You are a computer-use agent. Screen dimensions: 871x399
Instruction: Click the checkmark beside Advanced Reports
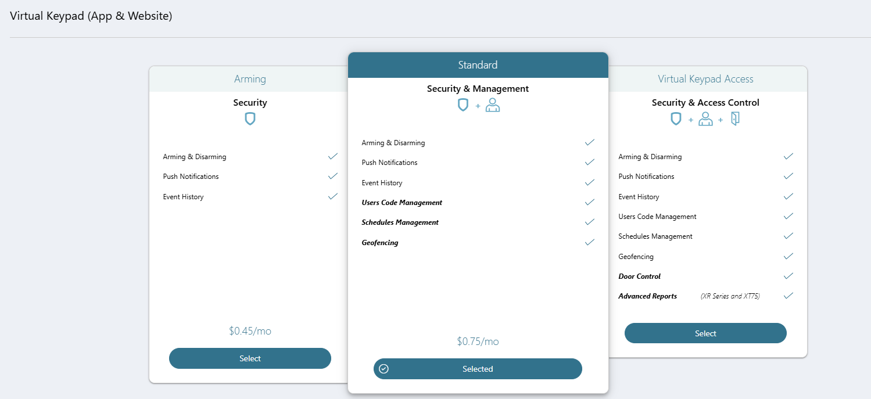click(788, 295)
